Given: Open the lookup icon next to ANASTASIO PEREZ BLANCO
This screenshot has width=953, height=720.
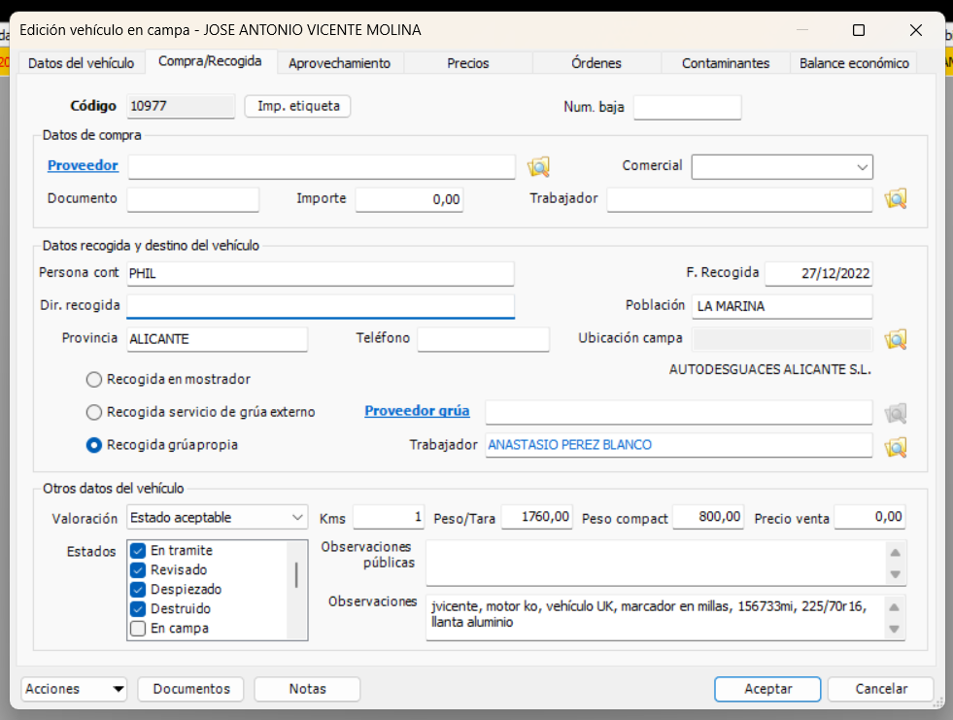Looking at the screenshot, I should [895, 445].
